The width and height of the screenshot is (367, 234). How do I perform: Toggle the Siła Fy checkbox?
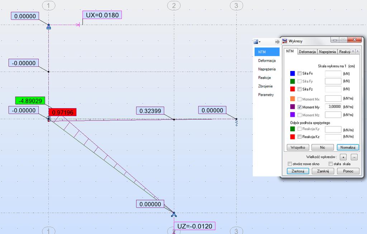coord(299,81)
